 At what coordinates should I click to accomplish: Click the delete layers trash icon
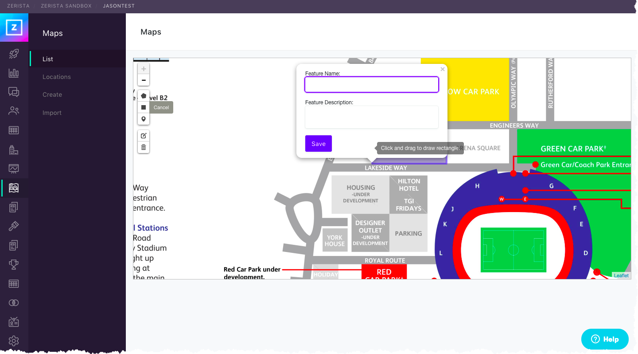(144, 147)
